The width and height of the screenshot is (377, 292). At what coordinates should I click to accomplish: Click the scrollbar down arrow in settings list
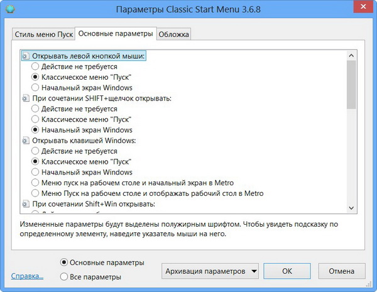pos(351,208)
